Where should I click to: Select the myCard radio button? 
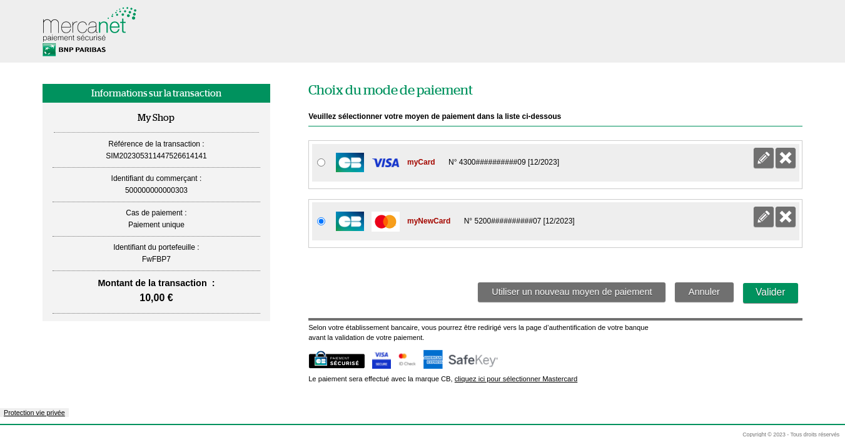point(321,163)
